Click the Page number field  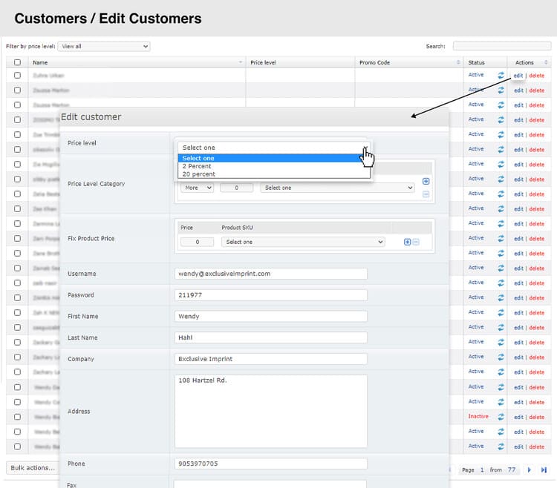click(x=482, y=470)
